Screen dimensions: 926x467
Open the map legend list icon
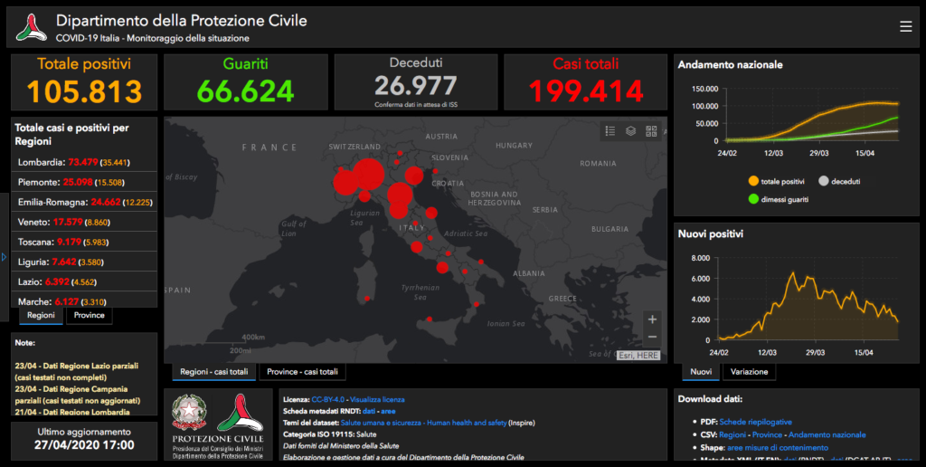(x=610, y=131)
